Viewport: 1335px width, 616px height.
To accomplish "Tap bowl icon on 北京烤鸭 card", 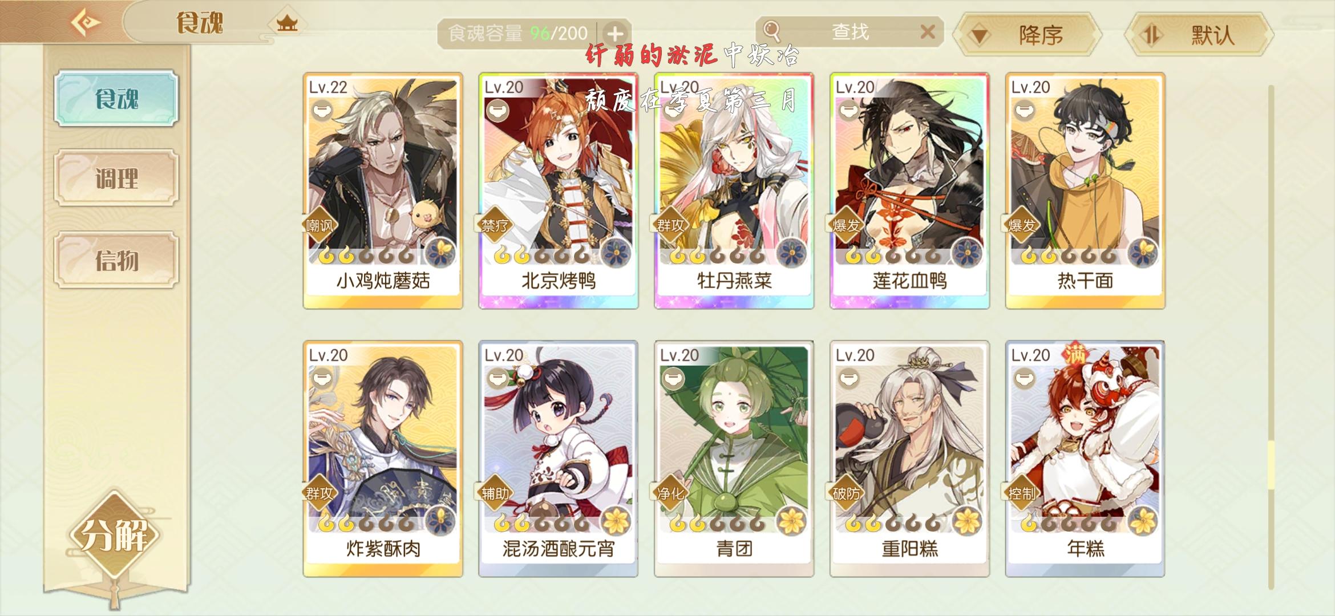I will 497,111.
